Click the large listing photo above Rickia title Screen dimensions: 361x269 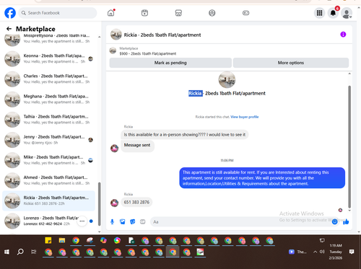pos(227,79)
